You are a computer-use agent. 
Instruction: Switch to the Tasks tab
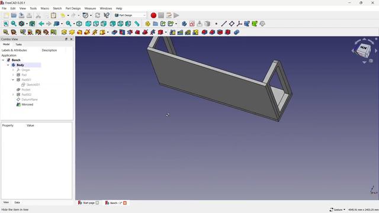(18, 44)
